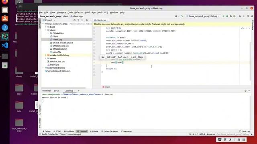Open the Refactor menu

coord(79,12)
